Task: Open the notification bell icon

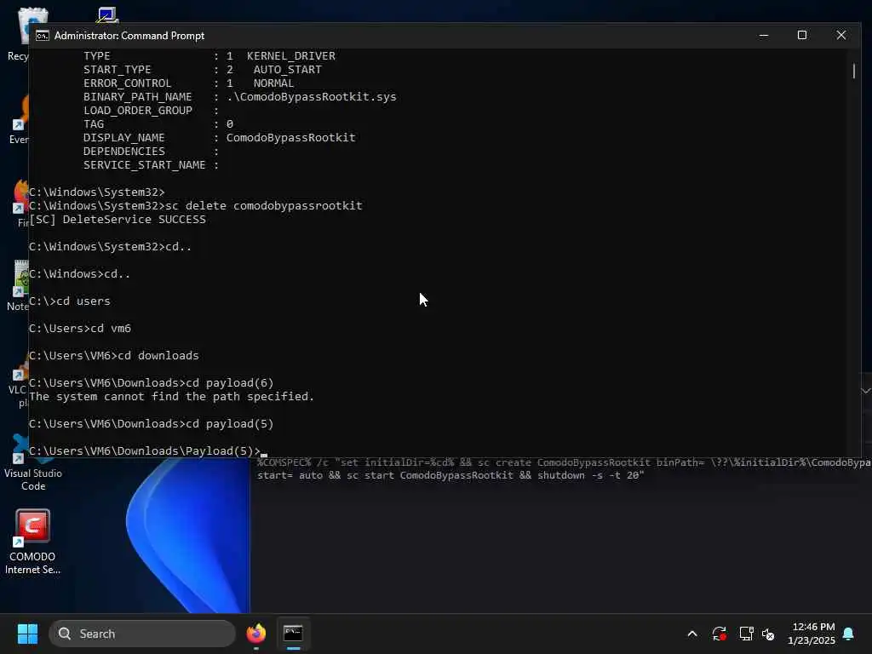Action: coord(849,634)
